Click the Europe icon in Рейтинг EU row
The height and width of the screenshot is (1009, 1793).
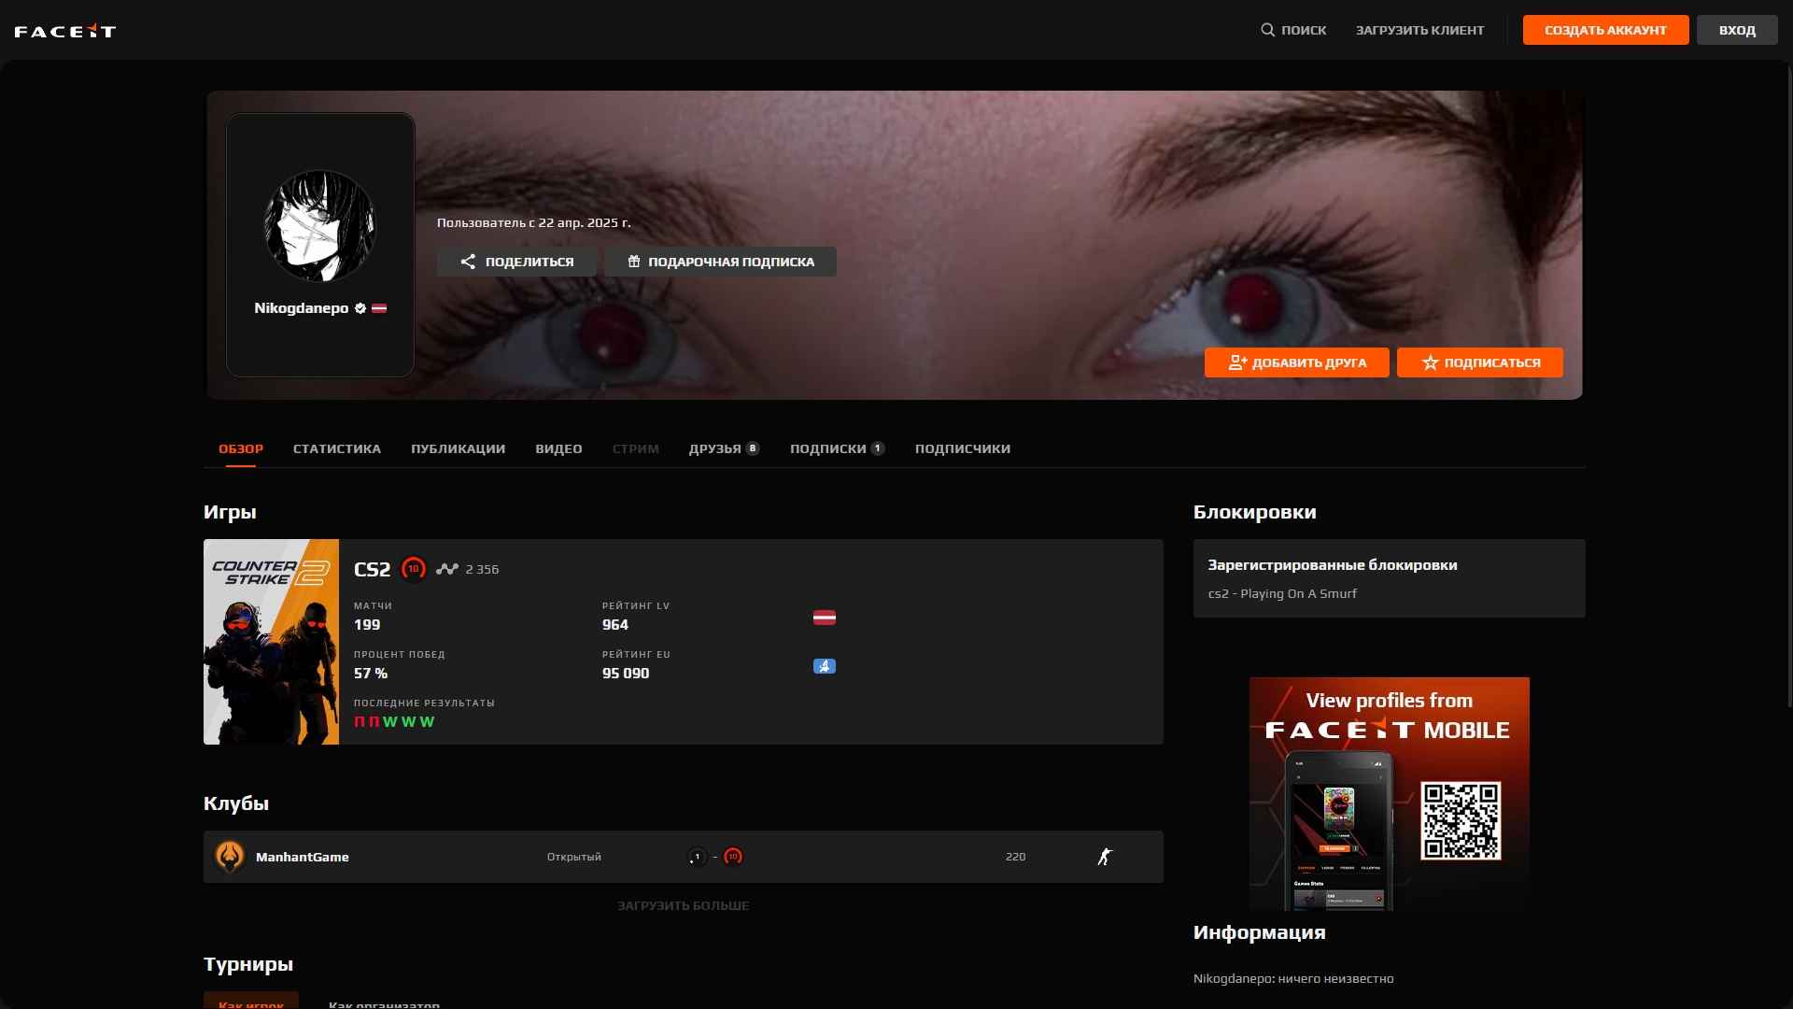click(824, 666)
